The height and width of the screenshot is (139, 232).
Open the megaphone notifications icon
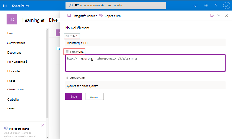click(x=196, y=6)
